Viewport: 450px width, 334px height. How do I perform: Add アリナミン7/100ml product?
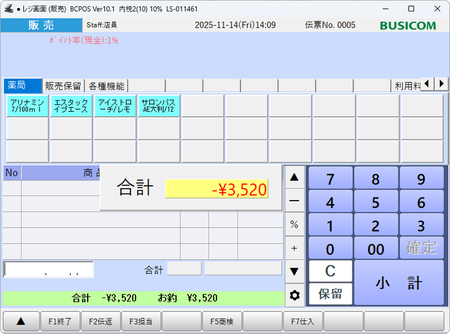[27, 106]
